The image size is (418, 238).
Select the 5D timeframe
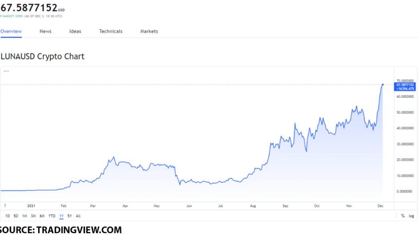[x=16, y=216]
